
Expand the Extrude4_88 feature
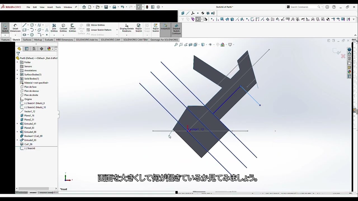17,132
